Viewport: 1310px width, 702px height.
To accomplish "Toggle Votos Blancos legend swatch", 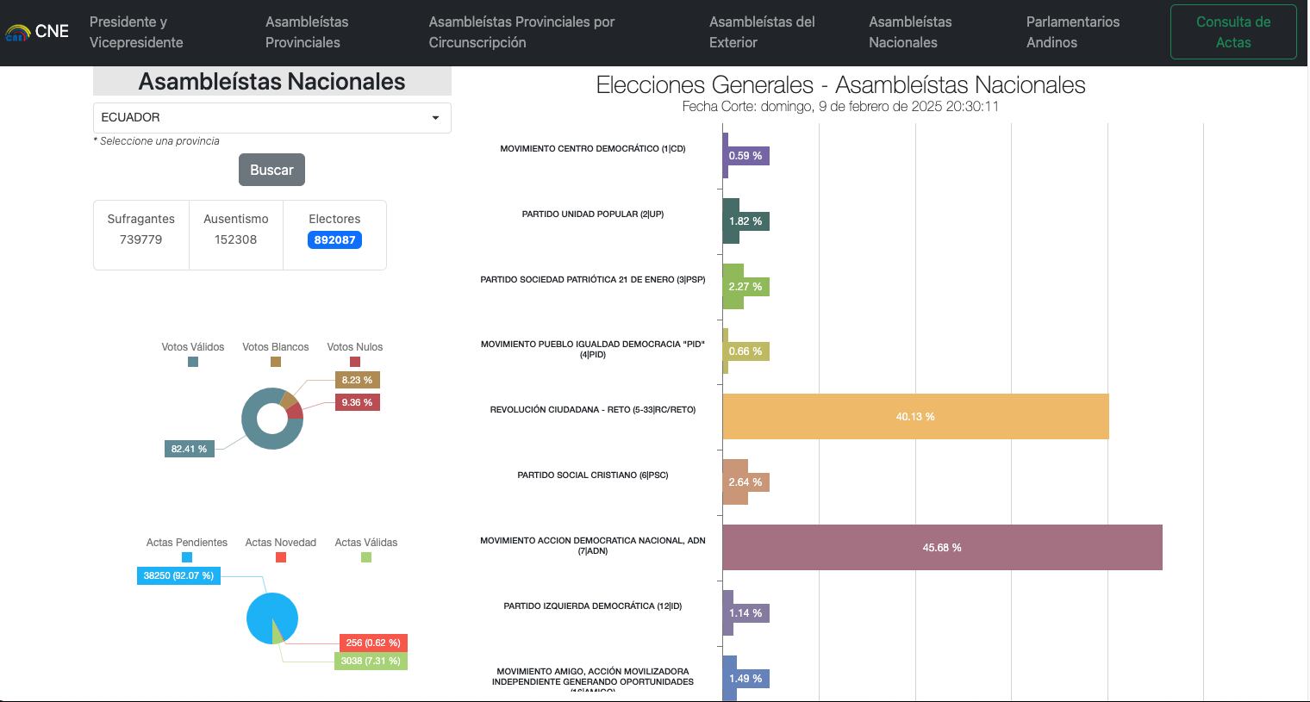I will click(x=276, y=362).
